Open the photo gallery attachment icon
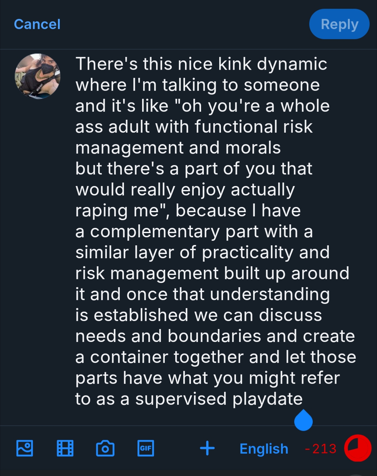 (x=25, y=448)
